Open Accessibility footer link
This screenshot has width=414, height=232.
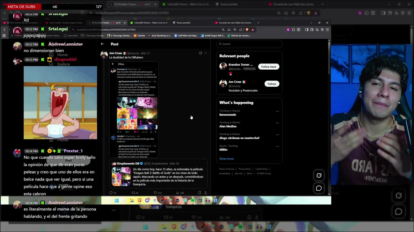(225, 173)
